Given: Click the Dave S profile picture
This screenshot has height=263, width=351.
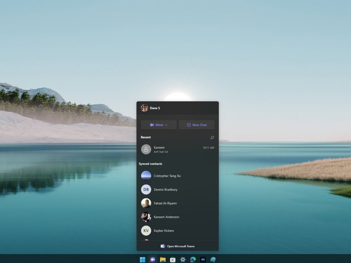Looking at the screenshot, I should click(144, 108).
